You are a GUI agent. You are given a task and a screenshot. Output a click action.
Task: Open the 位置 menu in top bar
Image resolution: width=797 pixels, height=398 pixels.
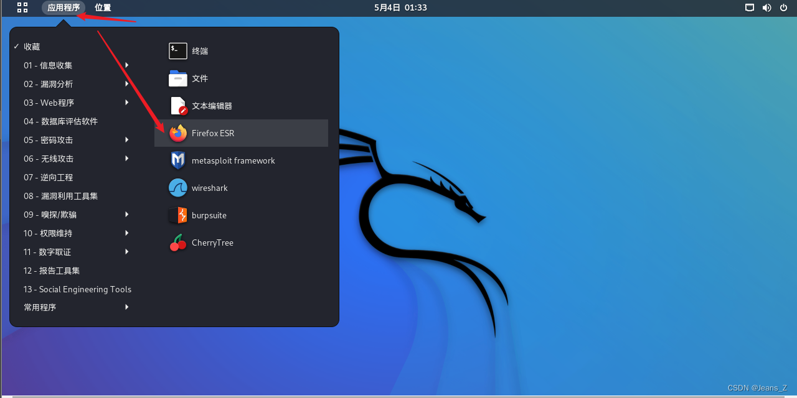103,7
